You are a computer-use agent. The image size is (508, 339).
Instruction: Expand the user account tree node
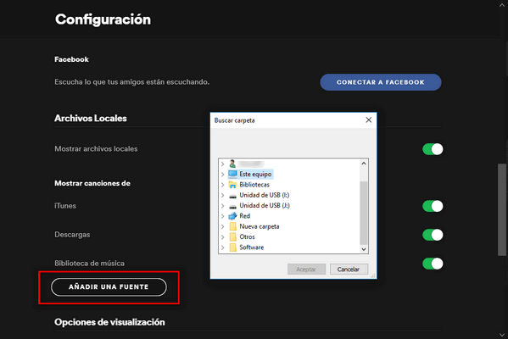[x=222, y=164]
